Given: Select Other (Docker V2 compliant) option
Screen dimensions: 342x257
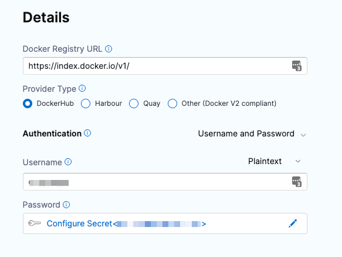Looking at the screenshot, I should (x=172, y=104).
